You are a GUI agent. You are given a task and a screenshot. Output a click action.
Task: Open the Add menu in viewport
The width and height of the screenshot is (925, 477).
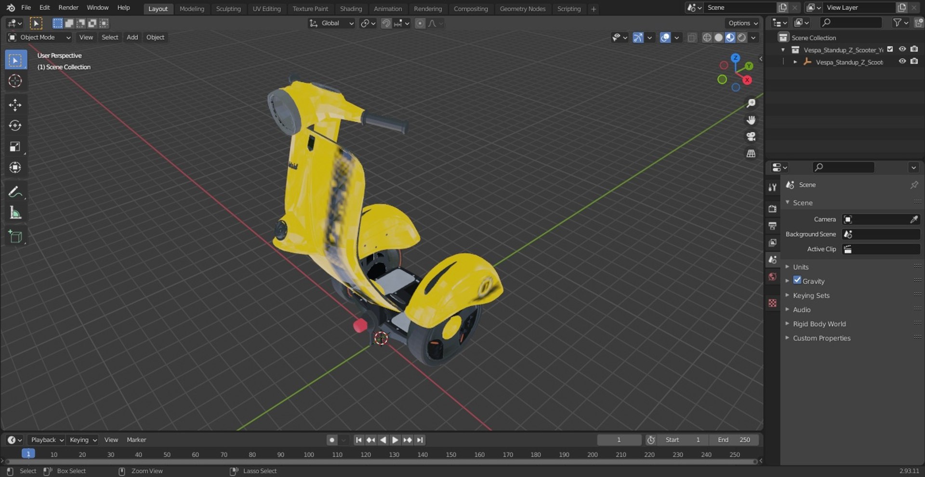[132, 37]
